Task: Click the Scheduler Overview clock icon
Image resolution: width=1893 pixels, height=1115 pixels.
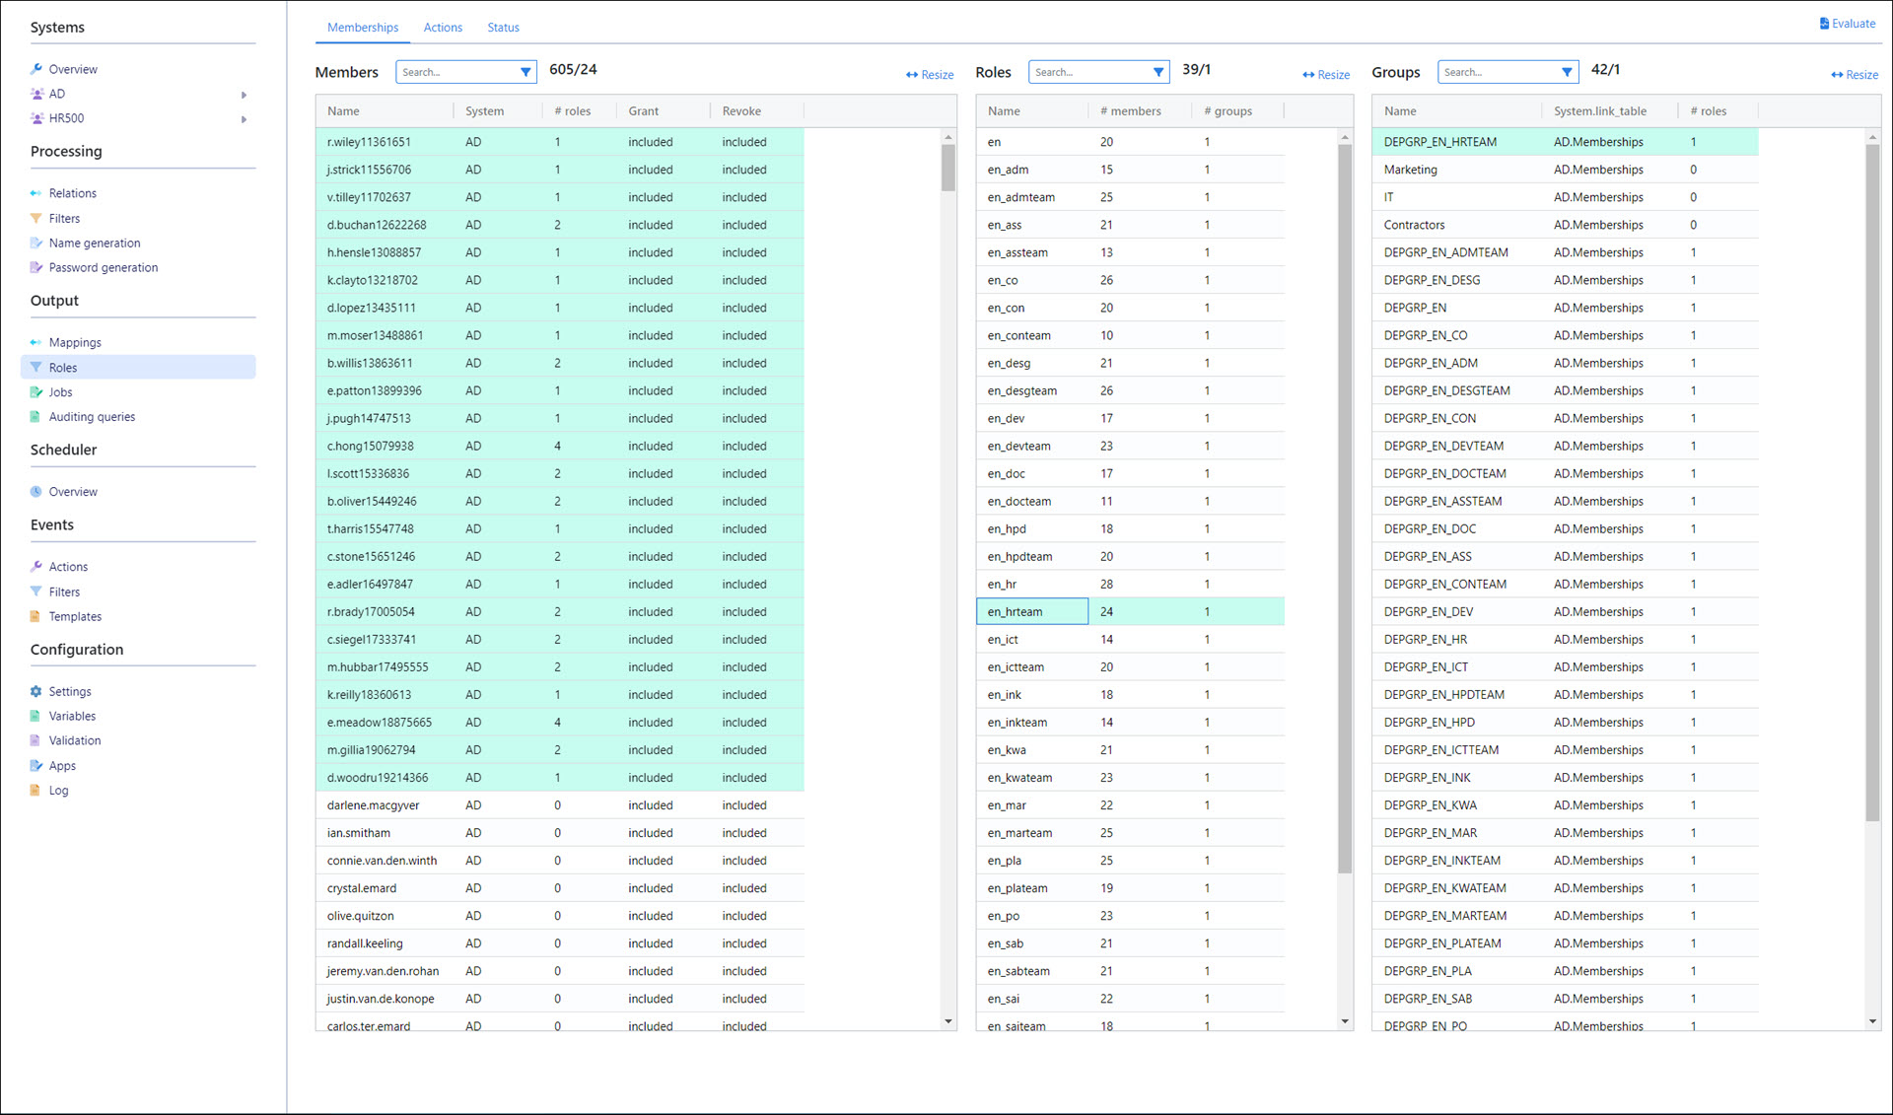Action: point(36,492)
